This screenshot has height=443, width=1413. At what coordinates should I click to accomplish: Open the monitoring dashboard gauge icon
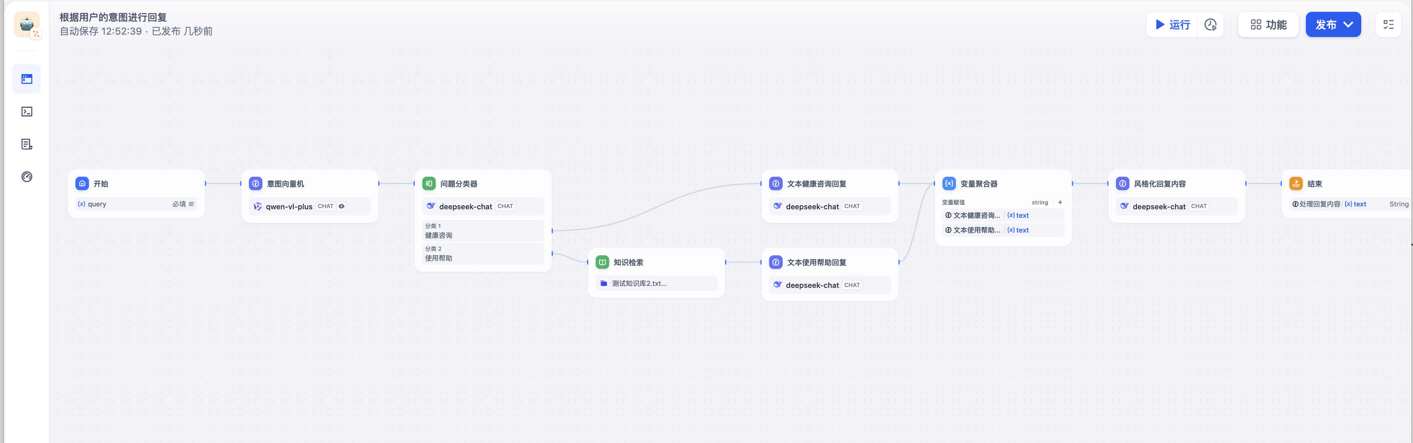click(27, 177)
